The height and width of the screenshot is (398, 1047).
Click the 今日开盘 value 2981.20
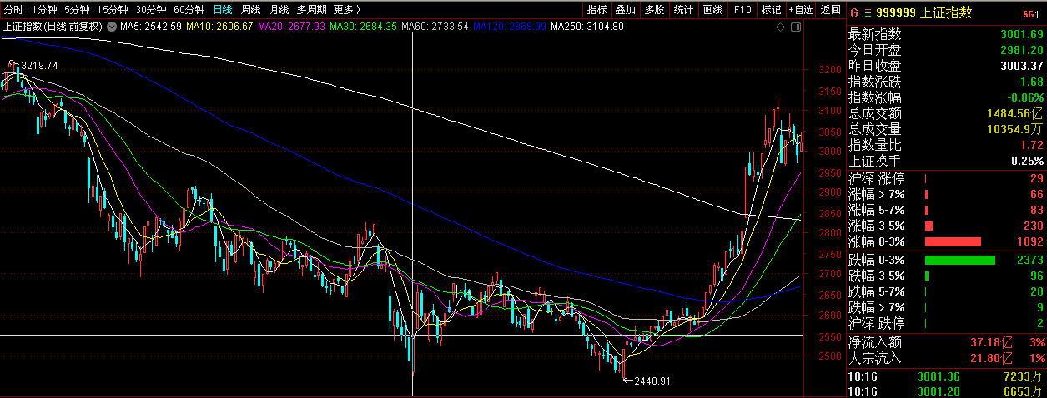1021,50
